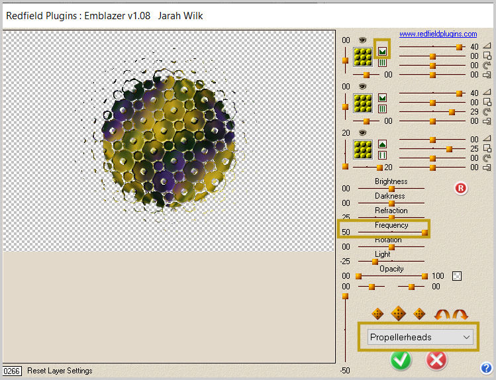Viewport: 496px width, 380px height.
Task: Click the www.redfieldplugins.com link
Action: pos(438,34)
